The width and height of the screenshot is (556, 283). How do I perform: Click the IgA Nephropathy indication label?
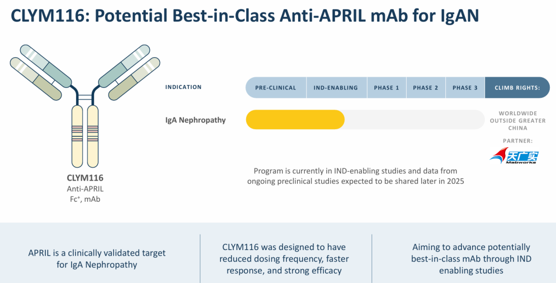coord(195,120)
